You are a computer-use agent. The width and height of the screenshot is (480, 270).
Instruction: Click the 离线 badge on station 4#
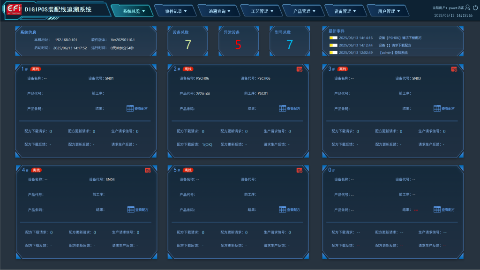(x=37, y=170)
